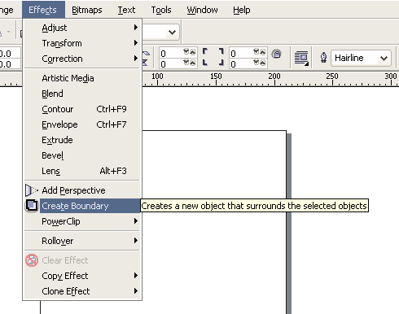Click the top-right corner roundness icon
The height and width of the screenshot is (314, 399).
click(x=221, y=51)
